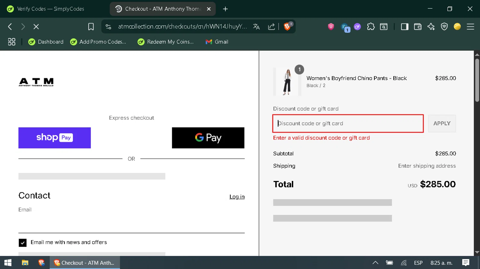Open Gmail bookmark

pos(217,42)
